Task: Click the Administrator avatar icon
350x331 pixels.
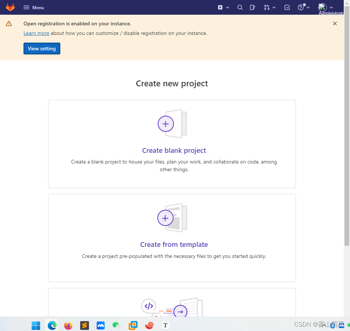Action: coord(322,7)
